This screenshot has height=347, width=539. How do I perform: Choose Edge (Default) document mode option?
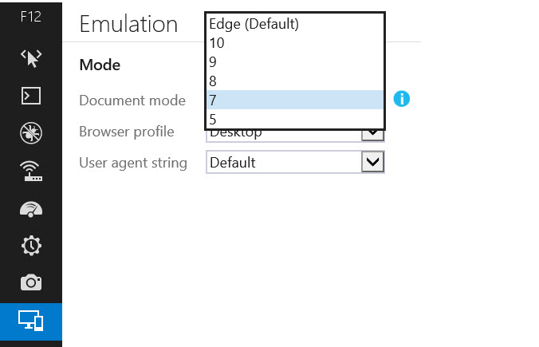click(295, 24)
